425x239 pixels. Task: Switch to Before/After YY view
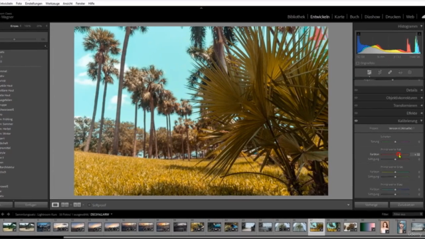pos(77,205)
